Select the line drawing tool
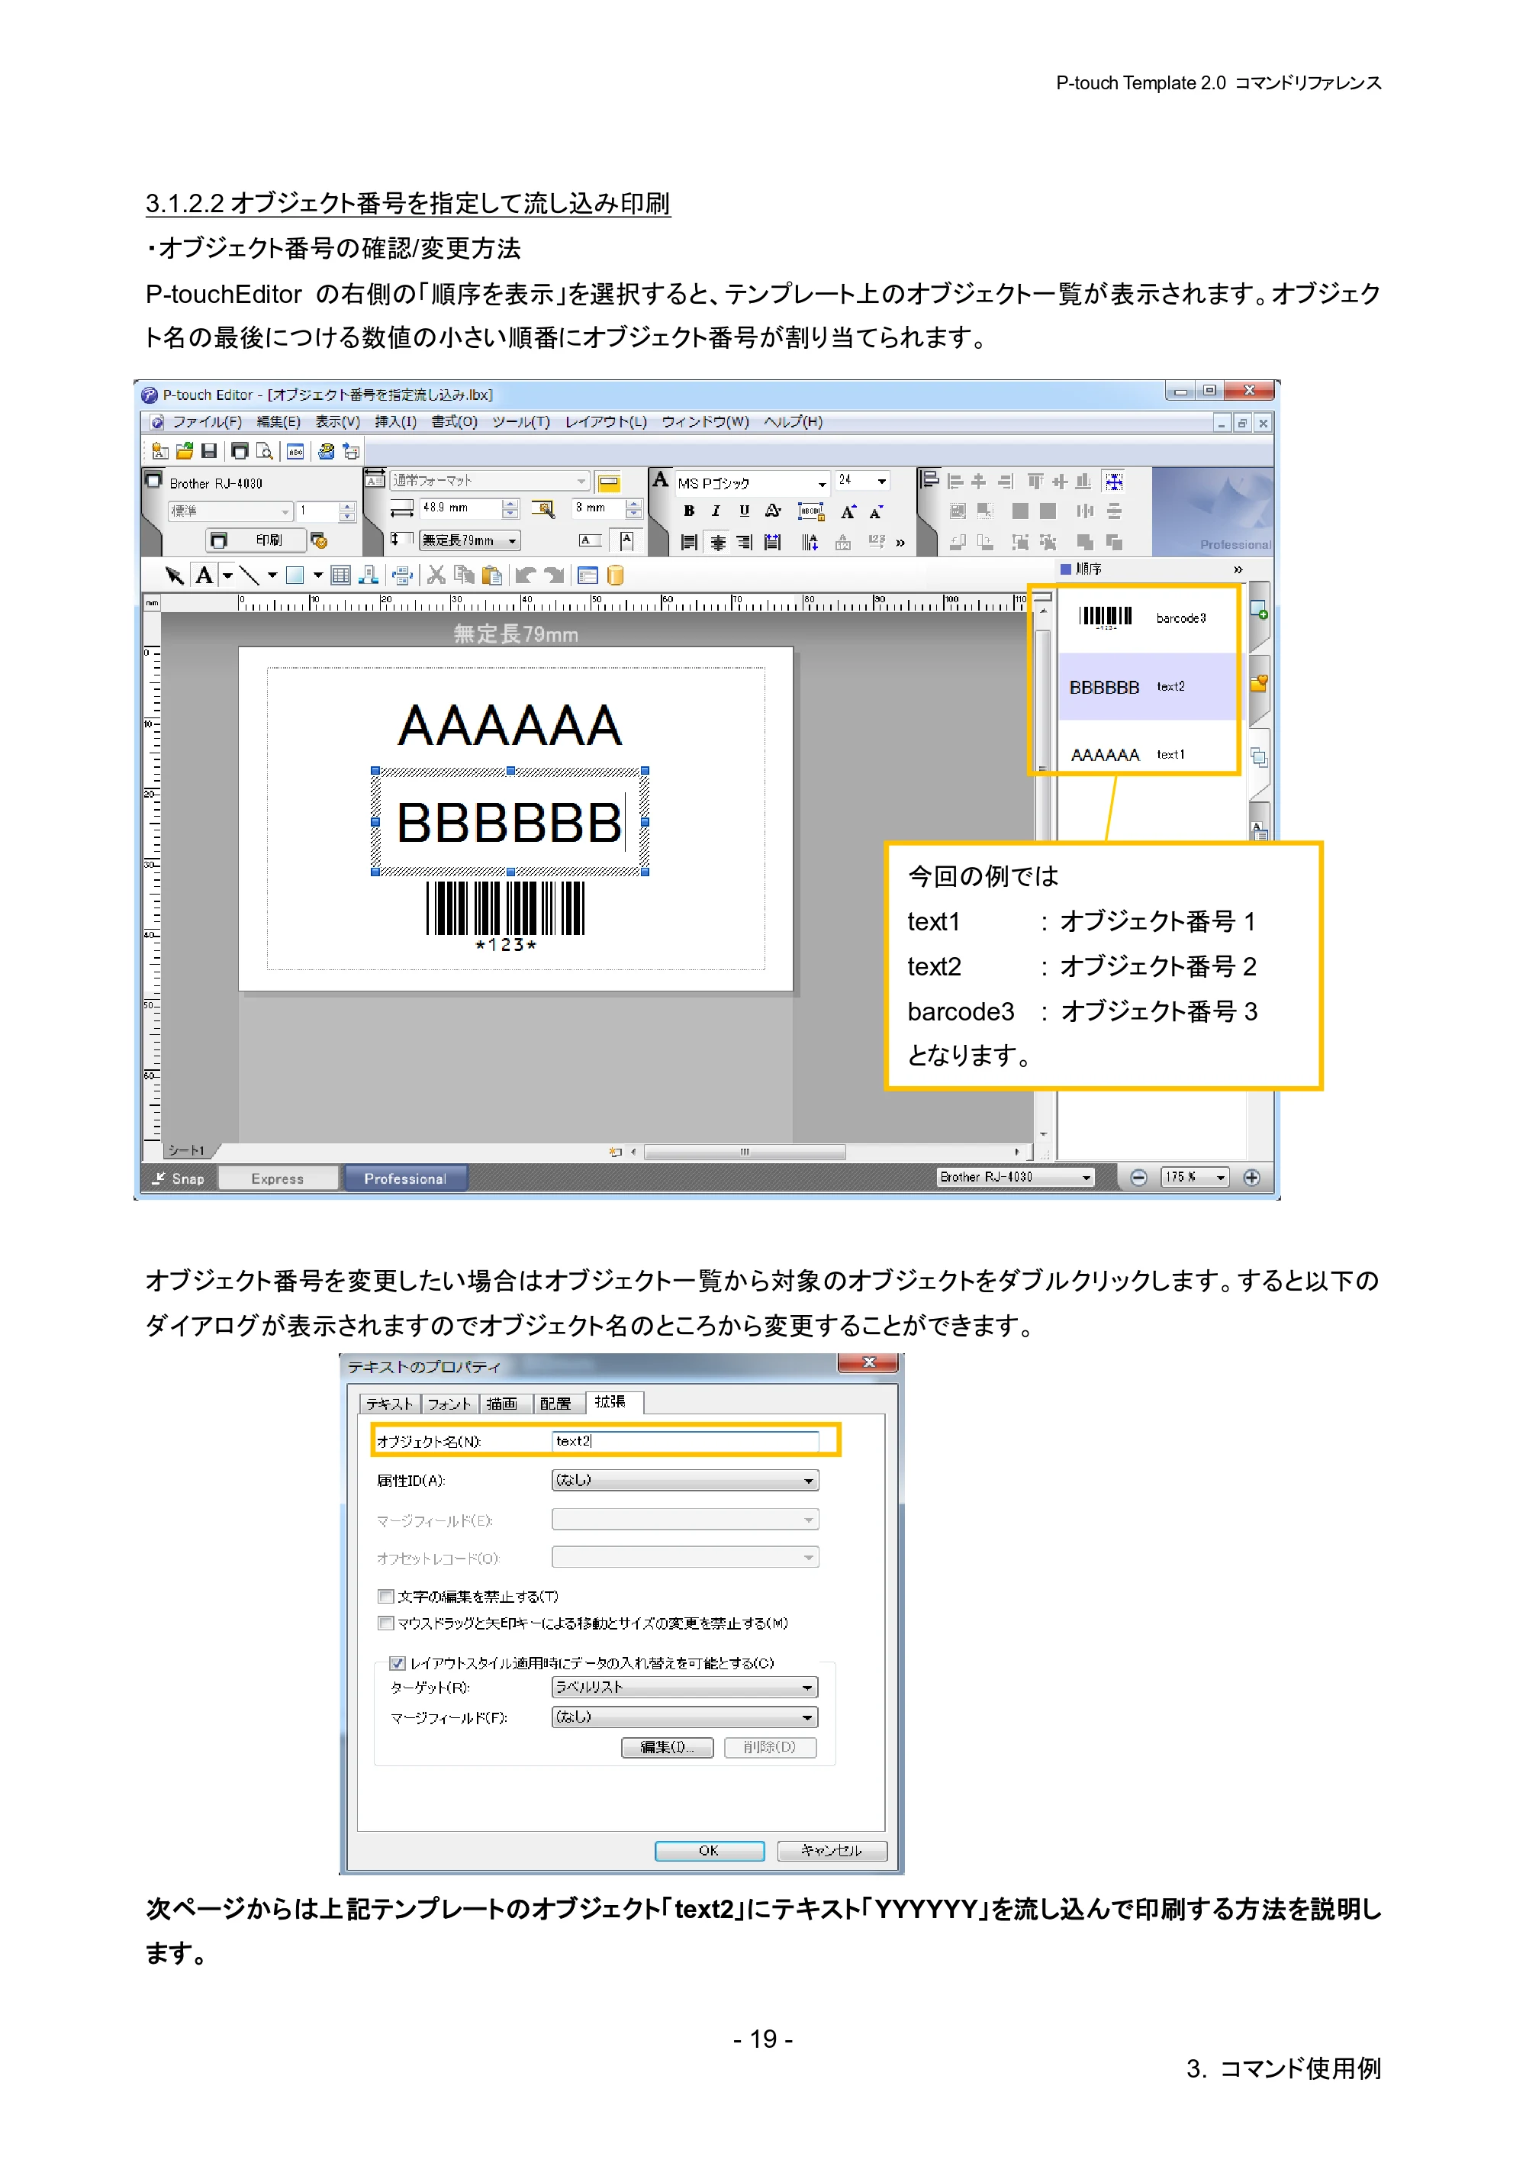Viewport: 1526px width, 2160px height. (250, 575)
